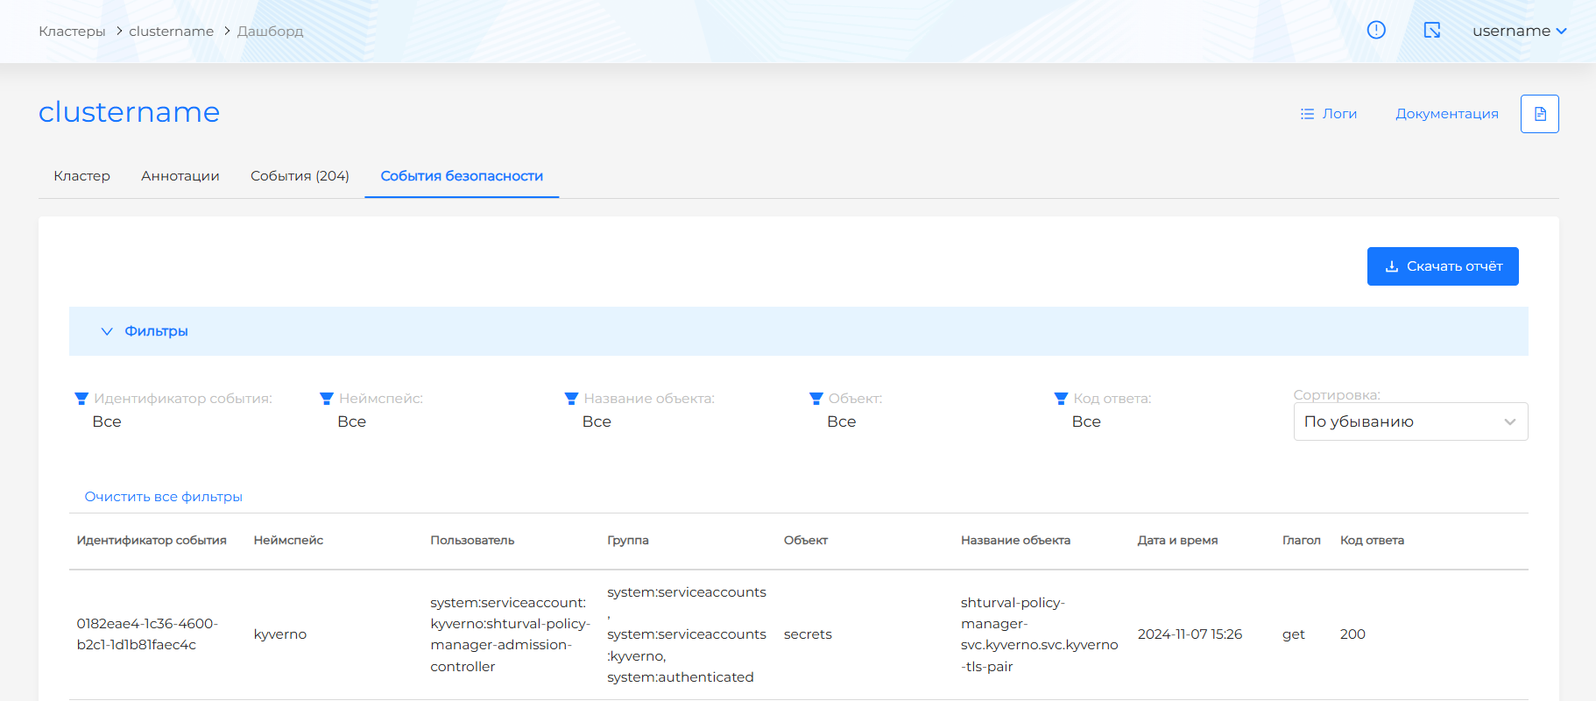
Task: Click filter funnel icon for Код ответа
Action: coord(1061,399)
